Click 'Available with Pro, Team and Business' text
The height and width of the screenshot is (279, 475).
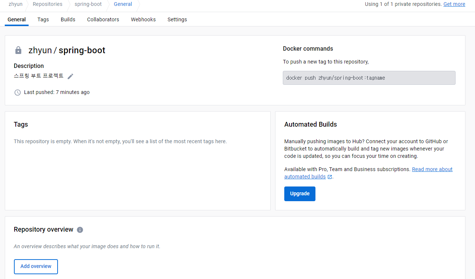pos(347,169)
